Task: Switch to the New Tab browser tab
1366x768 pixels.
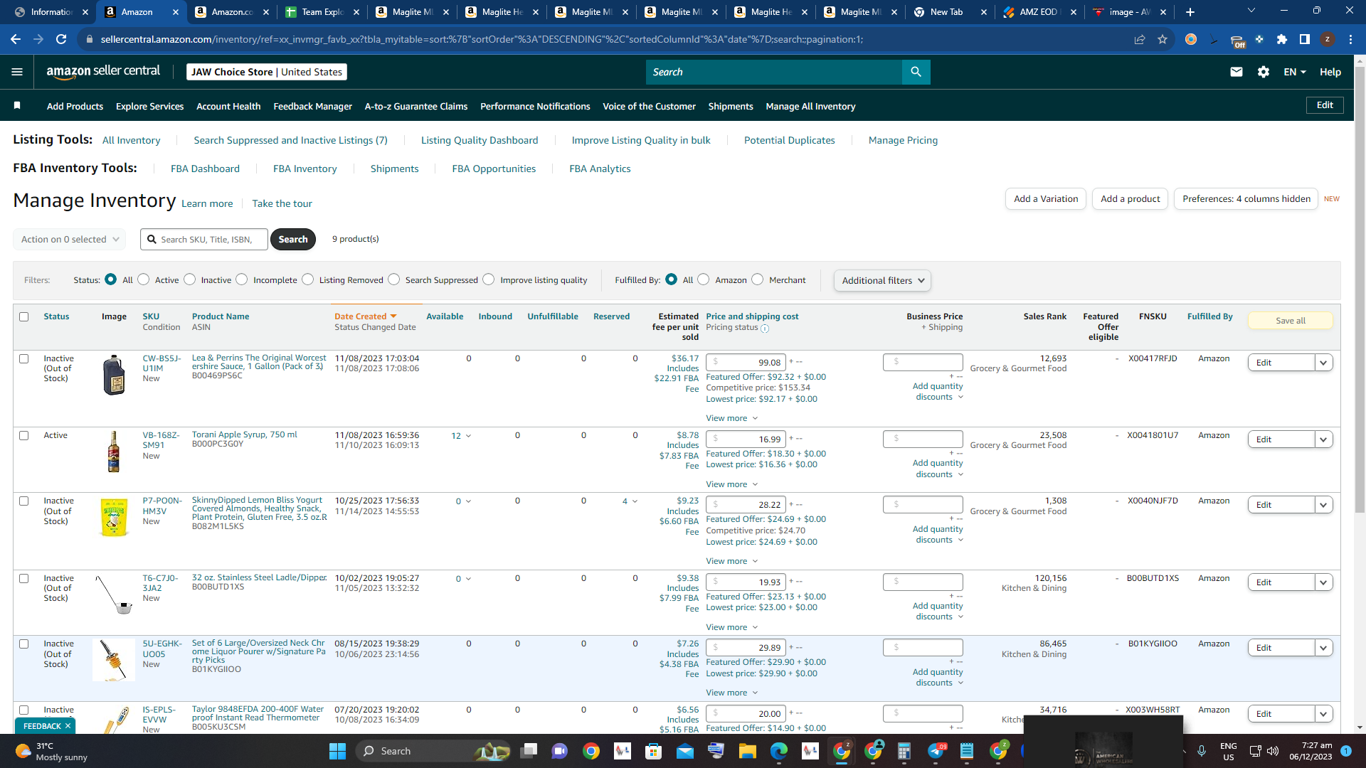Action: point(951,12)
